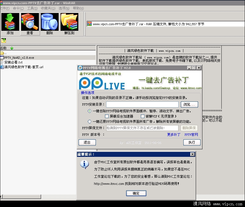Click the 执行 execute button
The width and height of the screenshot is (245, 207).
point(192,142)
